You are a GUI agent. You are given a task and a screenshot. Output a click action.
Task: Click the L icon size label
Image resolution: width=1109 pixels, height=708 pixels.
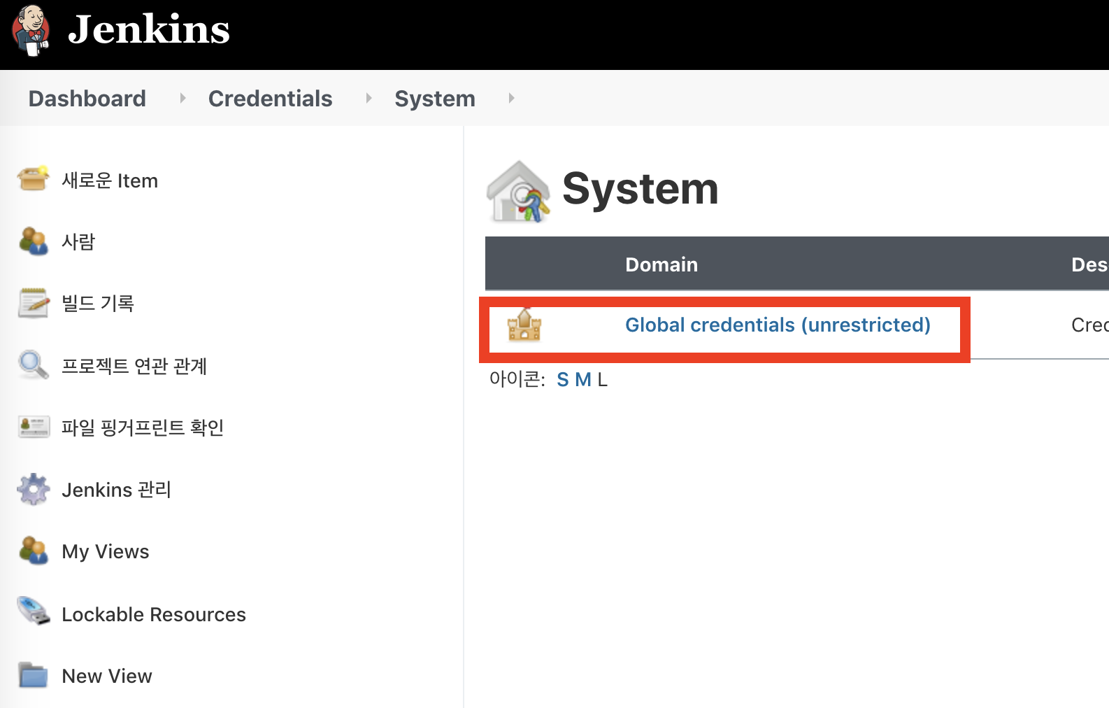point(602,380)
